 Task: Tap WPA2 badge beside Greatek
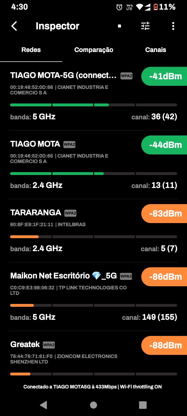coord(49,345)
